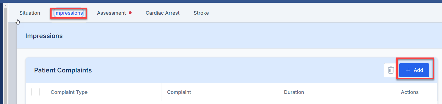Click the Actions column header
This screenshot has width=442, height=104.
[410, 92]
